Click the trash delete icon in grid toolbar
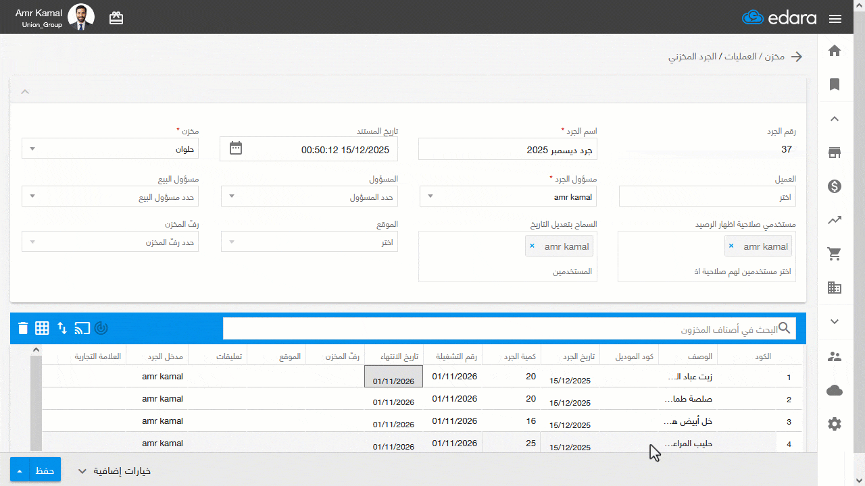 pyautogui.click(x=23, y=328)
